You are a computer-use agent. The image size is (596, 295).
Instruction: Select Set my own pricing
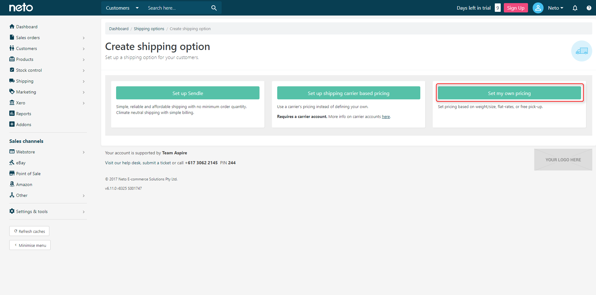pos(509,93)
